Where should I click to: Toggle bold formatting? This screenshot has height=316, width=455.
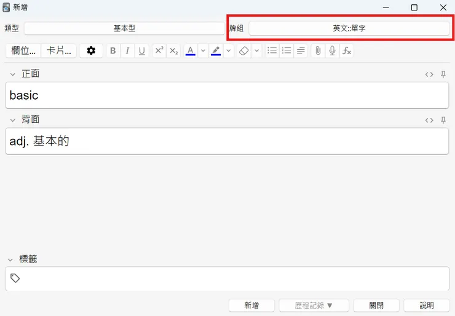point(113,51)
